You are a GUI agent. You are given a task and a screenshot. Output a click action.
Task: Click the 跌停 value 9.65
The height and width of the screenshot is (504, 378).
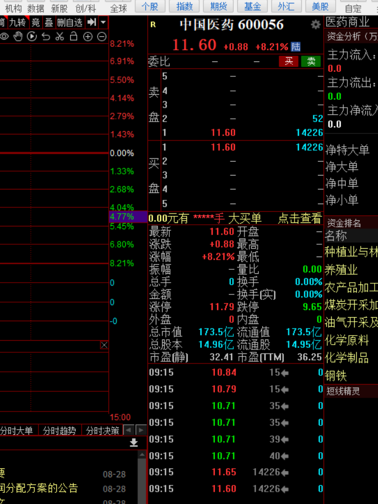[312, 307]
